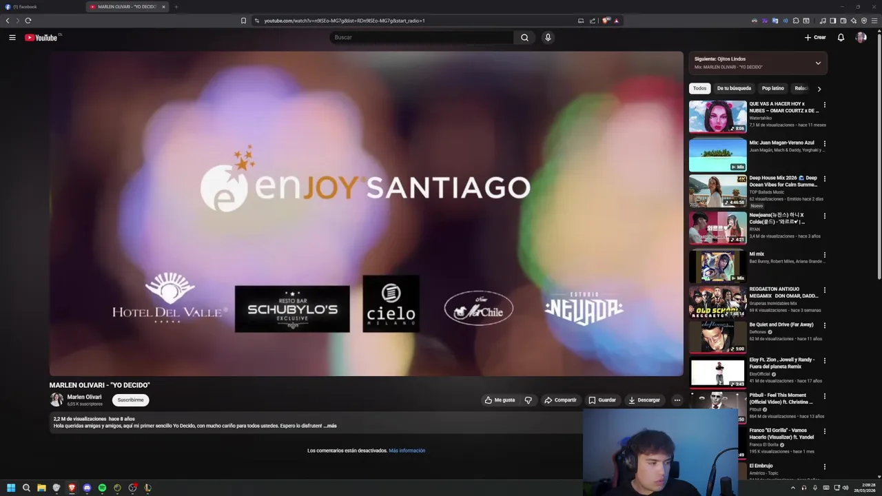The width and height of the screenshot is (882, 496).
Task: Go to YouTube home via logo
Action: [x=41, y=37]
